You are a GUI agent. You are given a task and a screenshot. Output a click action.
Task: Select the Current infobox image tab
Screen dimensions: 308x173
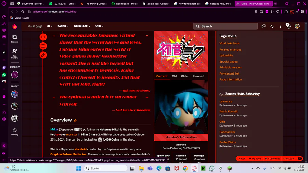coord(162,76)
